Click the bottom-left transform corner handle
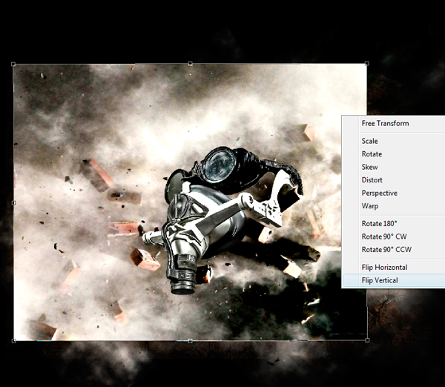 pyautogui.click(x=13, y=340)
